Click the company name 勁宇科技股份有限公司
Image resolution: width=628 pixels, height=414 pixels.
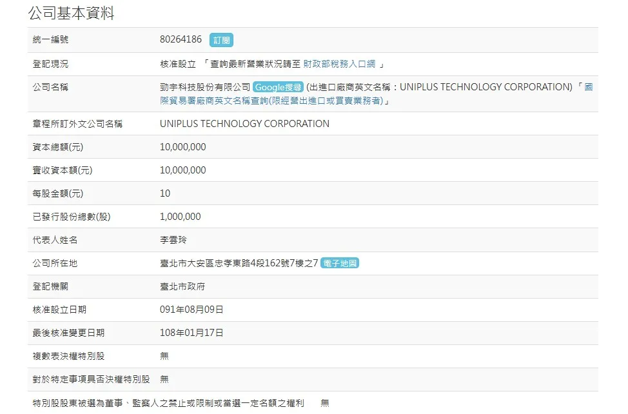tap(204, 87)
